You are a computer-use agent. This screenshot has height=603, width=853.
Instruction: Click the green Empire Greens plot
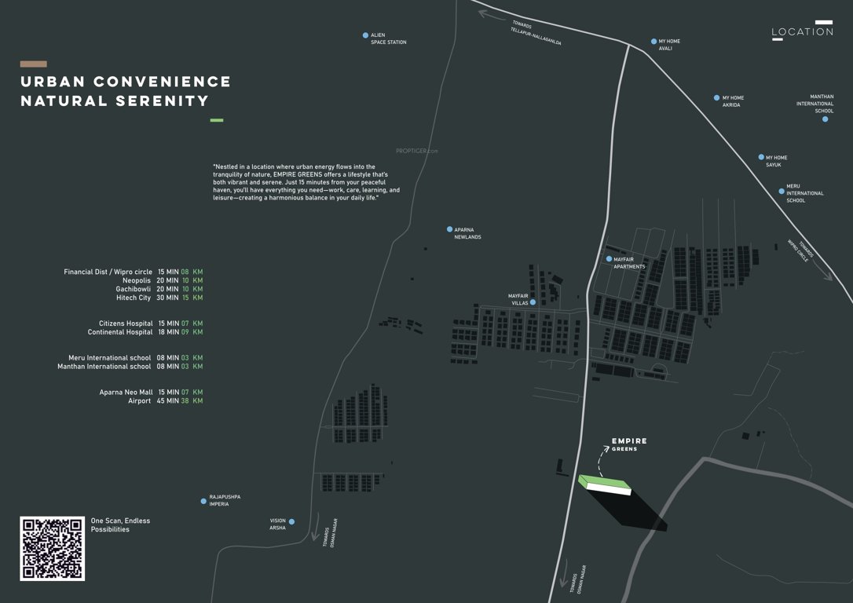(605, 481)
